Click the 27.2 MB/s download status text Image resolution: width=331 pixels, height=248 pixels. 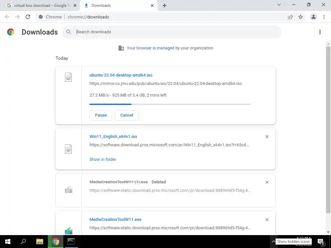[128, 95]
